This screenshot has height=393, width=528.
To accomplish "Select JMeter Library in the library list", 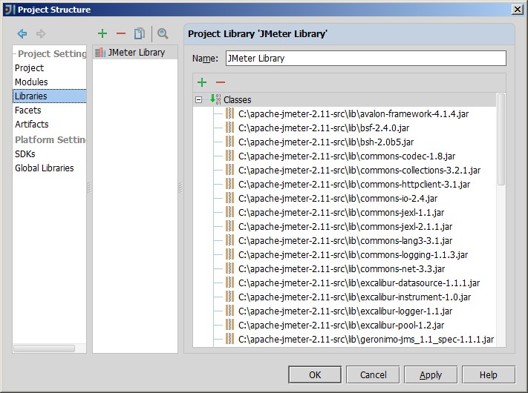I will click(x=136, y=53).
